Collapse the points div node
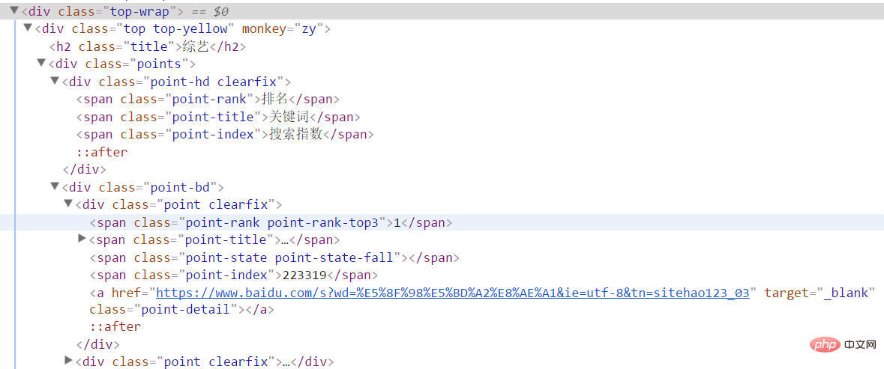Image resolution: width=884 pixels, height=369 pixels. pos(41,62)
